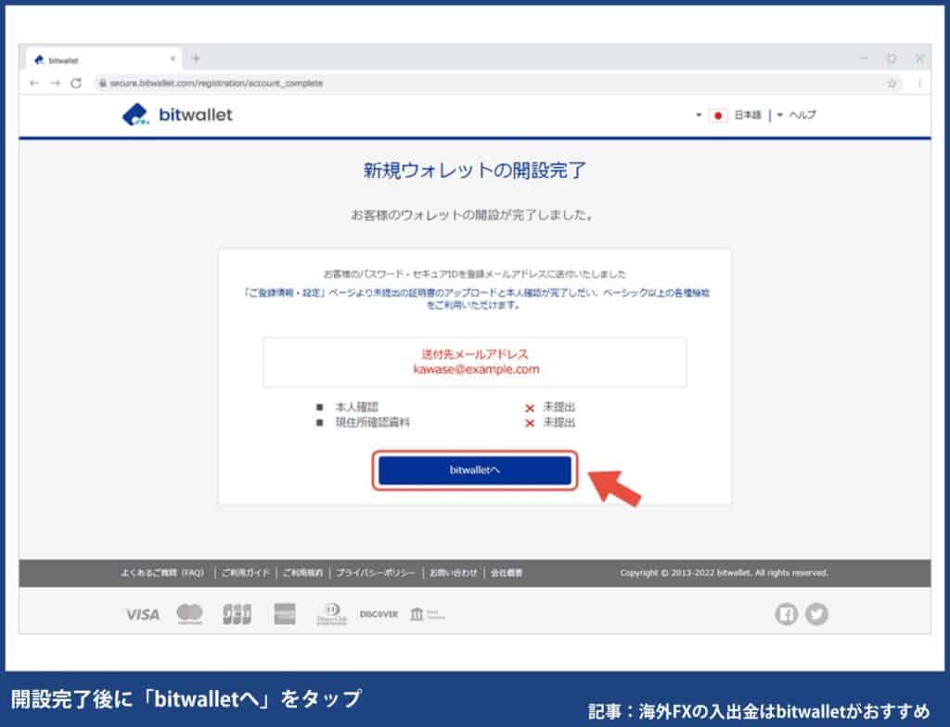This screenshot has height=727, width=950.
Task: Click the American Express logo
Action: click(x=285, y=614)
